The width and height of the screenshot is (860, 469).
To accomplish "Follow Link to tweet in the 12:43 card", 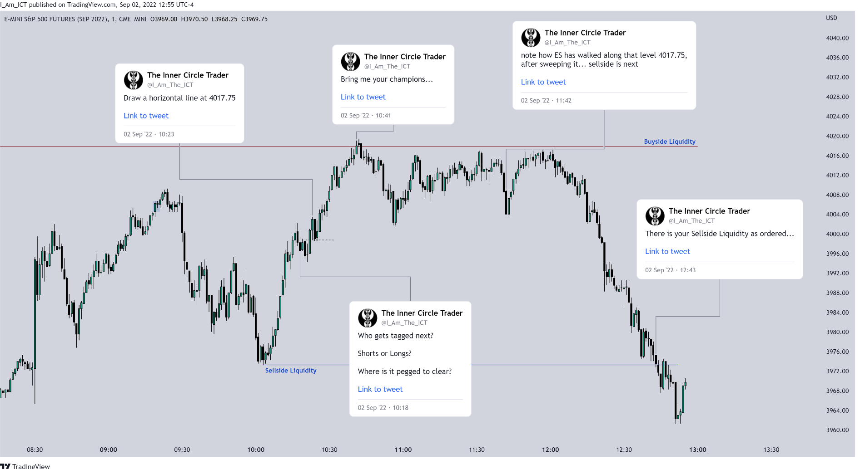I will (667, 251).
